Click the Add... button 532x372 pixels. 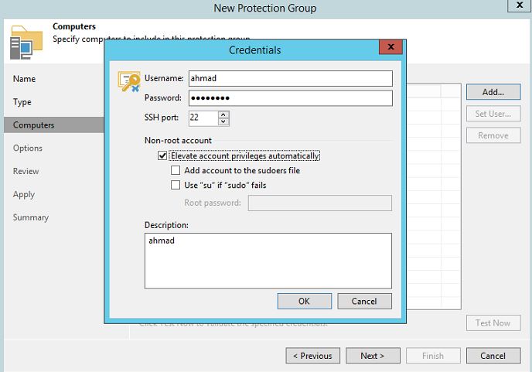click(493, 92)
